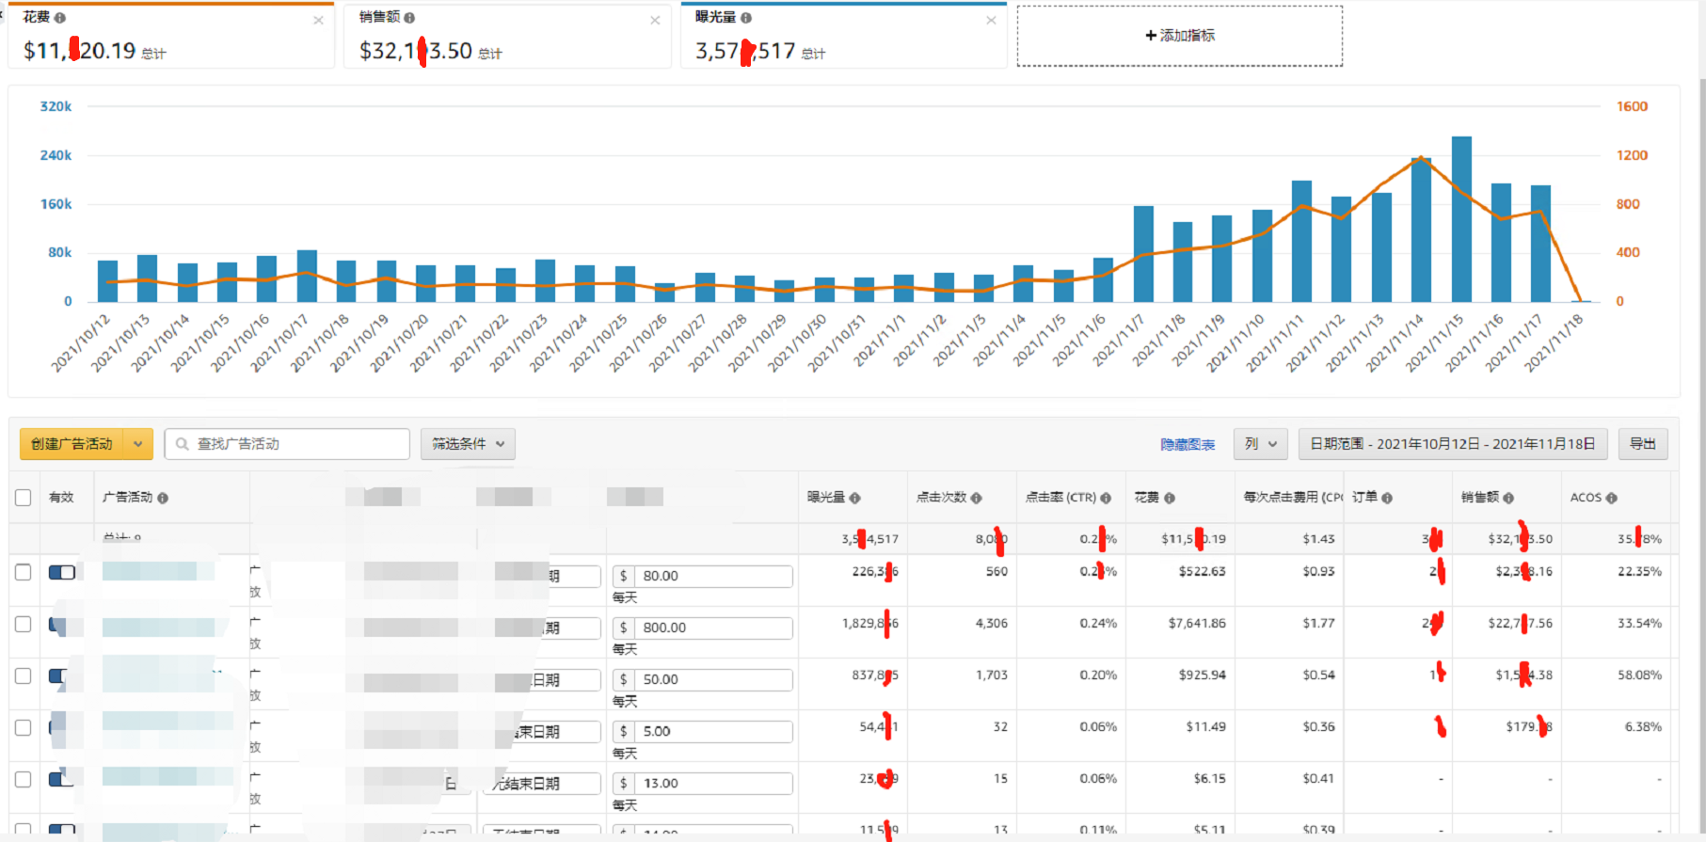Show info for the ACOS column header
Screen dimensions: 1706x842
point(1612,498)
